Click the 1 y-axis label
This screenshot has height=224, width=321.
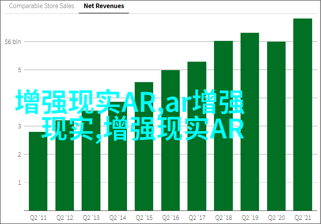(x=20, y=183)
